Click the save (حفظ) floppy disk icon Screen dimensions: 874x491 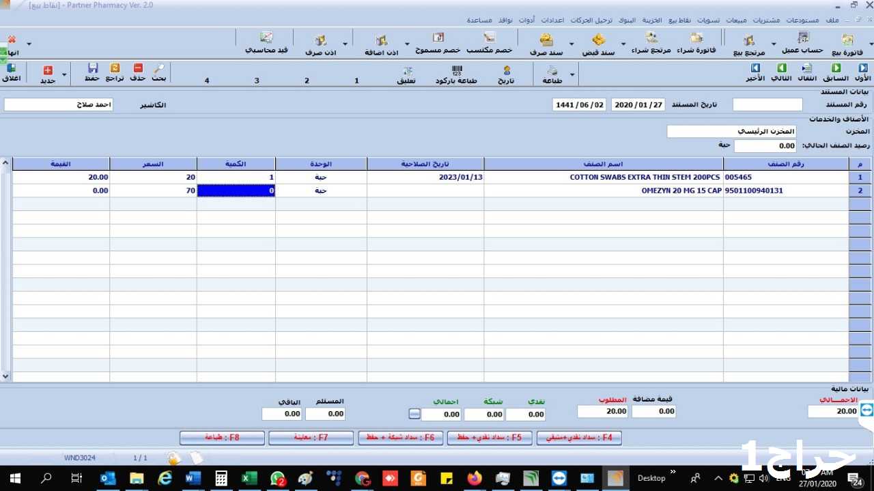click(93, 72)
